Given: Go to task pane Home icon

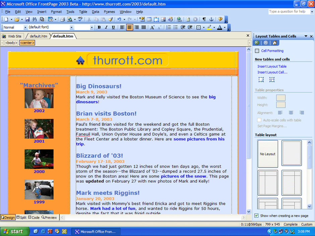Looking at the screenshot, I should [x=274, y=43].
